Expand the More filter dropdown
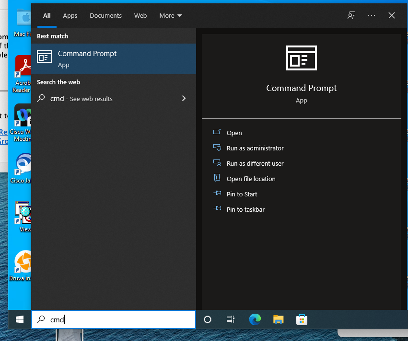The height and width of the screenshot is (341, 408). tap(171, 16)
